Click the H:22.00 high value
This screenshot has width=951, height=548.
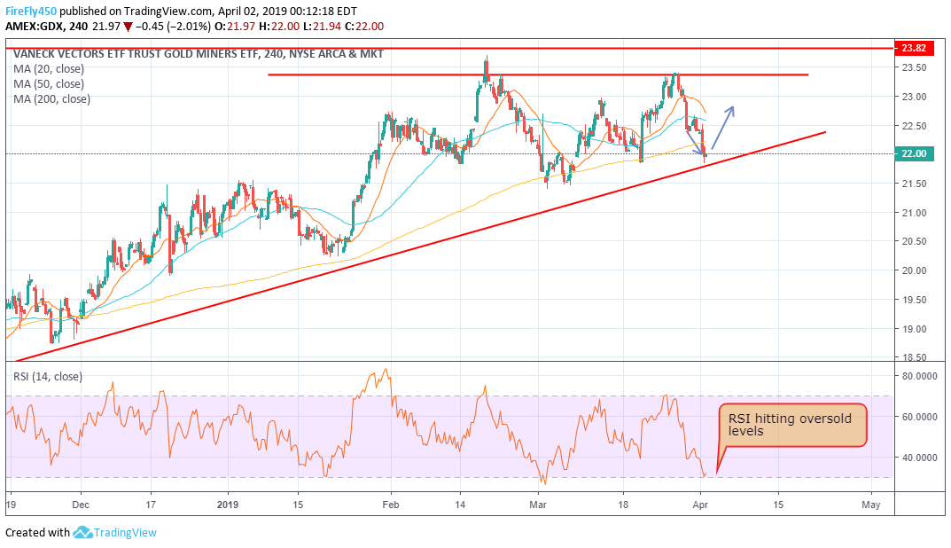pos(279,27)
